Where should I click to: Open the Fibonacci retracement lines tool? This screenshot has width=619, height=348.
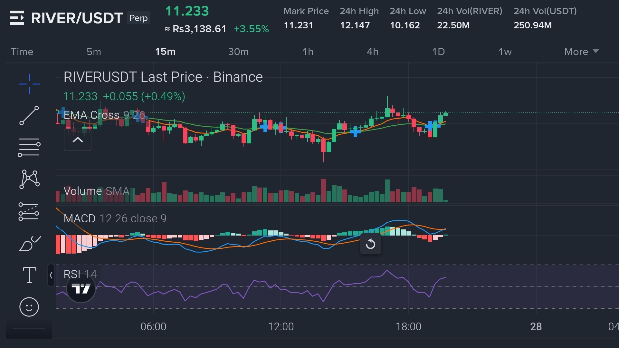coord(29,147)
